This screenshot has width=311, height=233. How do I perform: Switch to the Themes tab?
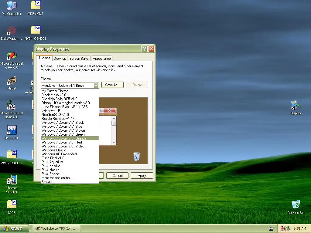[x=44, y=58]
